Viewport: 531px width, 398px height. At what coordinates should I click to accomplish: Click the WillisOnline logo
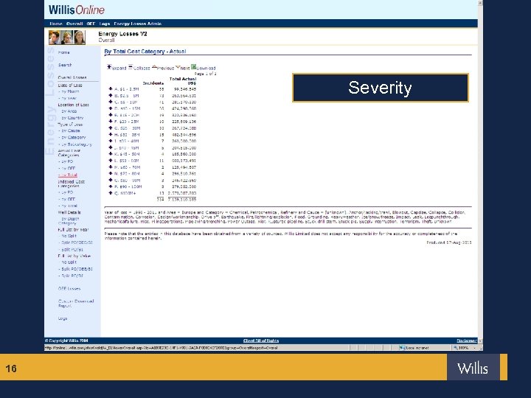[x=77, y=10]
